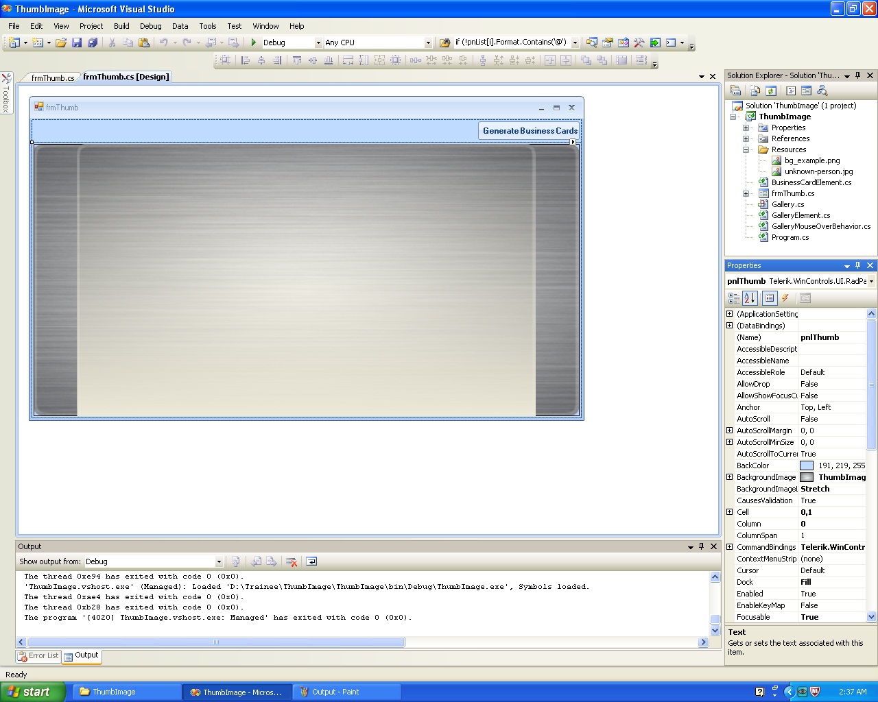
Task: Click the Generate Business Cards button
Action: 530,131
